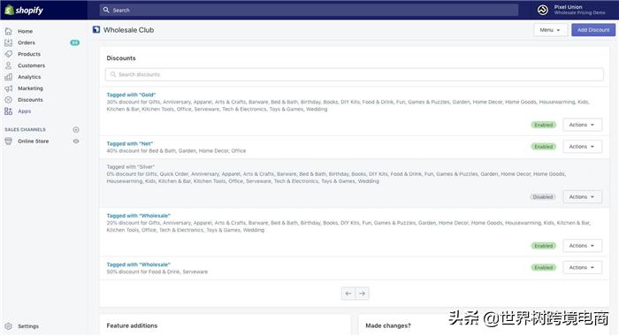Click the Analytics bar chart icon
The image size is (619, 336).
pos(8,77)
